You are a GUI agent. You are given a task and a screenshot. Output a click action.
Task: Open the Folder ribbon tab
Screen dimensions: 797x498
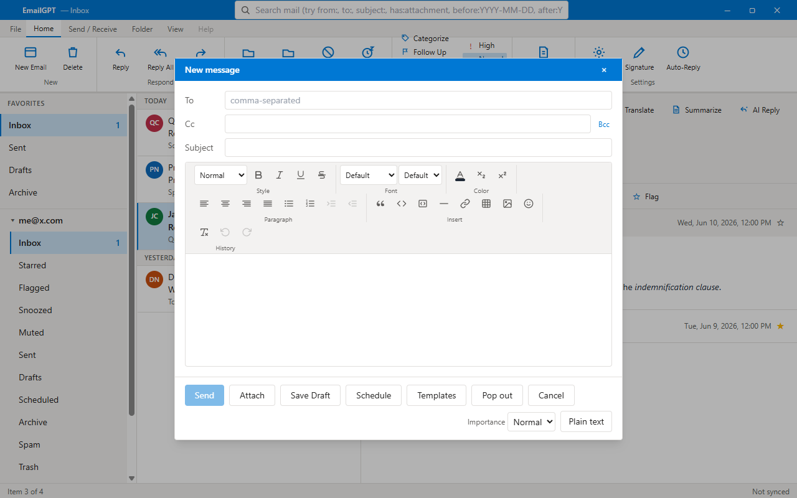point(142,29)
